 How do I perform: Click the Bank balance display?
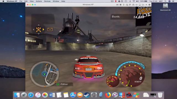pyautogui.click(x=128, y=17)
